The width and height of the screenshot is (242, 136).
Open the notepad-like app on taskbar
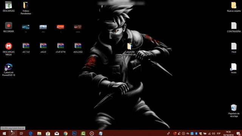pos(101,133)
